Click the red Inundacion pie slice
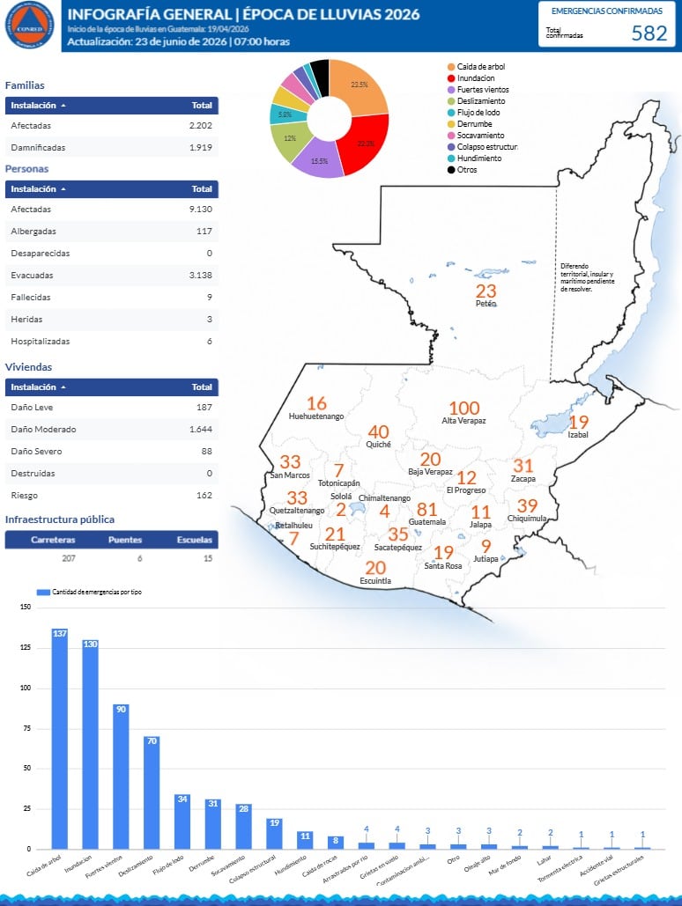The width and height of the screenshot is (682, 906). [x=366, y=144]
